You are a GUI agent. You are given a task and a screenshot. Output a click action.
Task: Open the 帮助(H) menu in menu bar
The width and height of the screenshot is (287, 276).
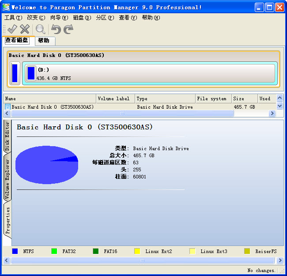coord(151,18)
